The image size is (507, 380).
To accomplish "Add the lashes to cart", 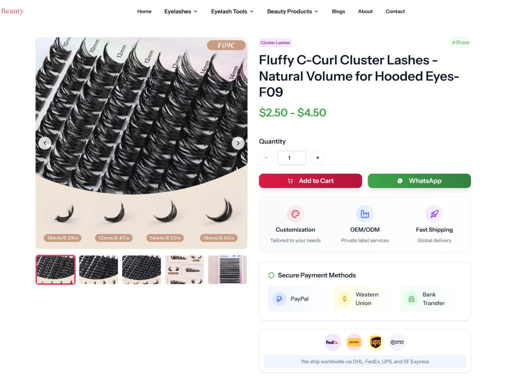I will coord(310,181).
